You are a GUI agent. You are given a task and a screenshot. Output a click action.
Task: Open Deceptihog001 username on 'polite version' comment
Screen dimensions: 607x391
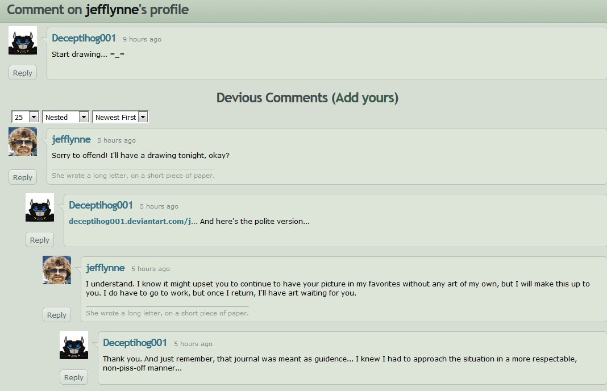[x=101, y=205]
